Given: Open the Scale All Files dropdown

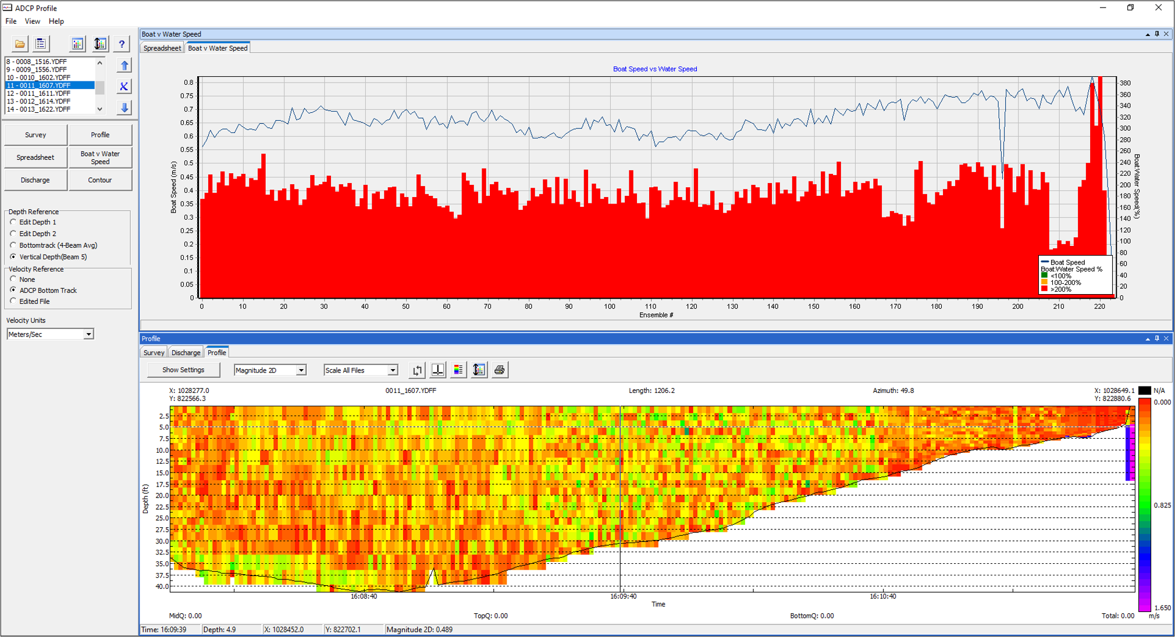Looking at the screenshot, I should click(x=392, y=370).
